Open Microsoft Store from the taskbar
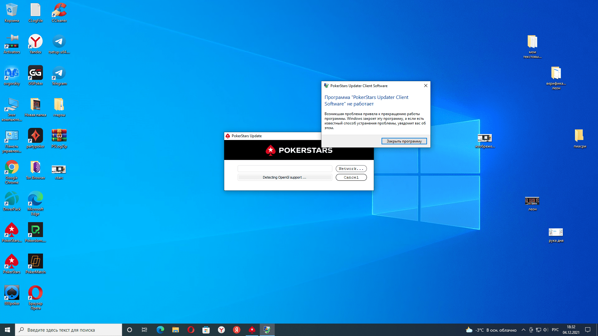Image resolution: width=598 pixels, height=336 pixels. [206, 330]
